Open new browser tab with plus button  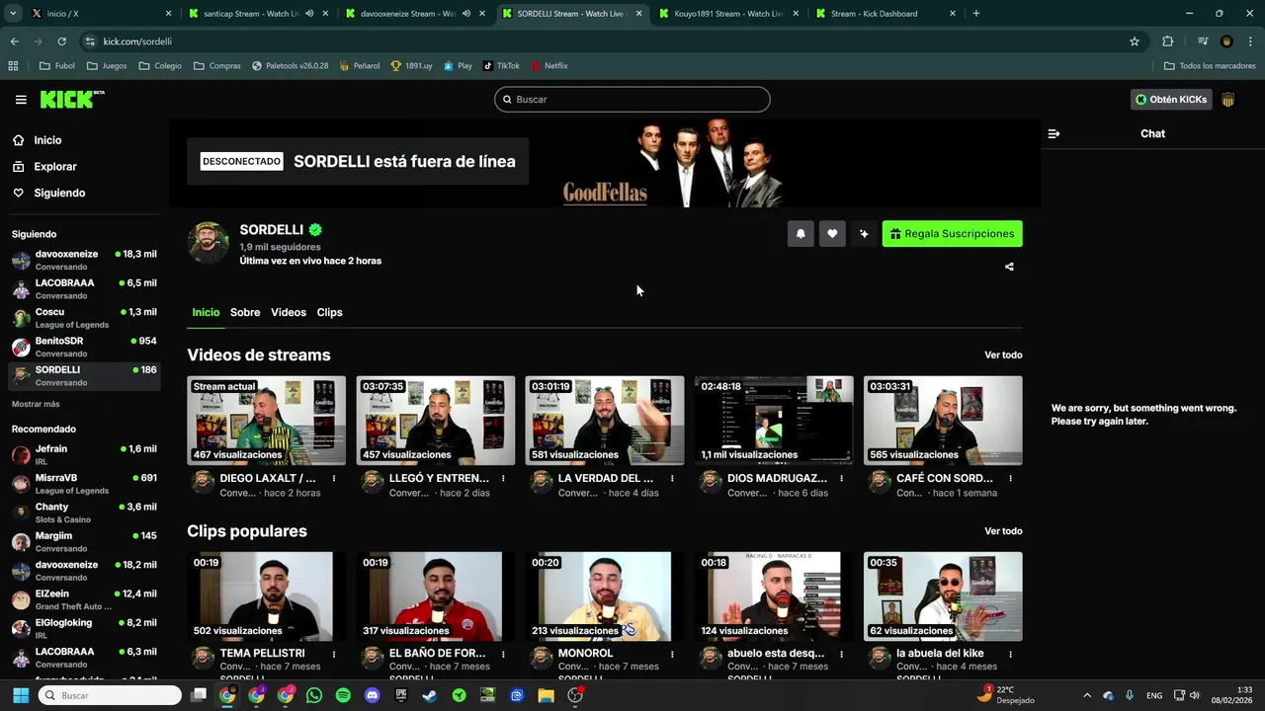coord(976,14)
